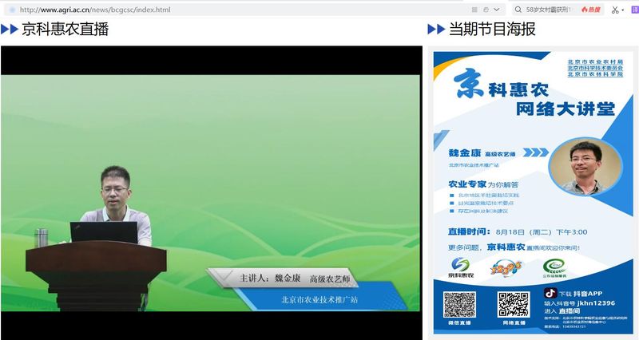
Task: Open the dropdown arrow beside the scissors
Action: tap(623, 10)
